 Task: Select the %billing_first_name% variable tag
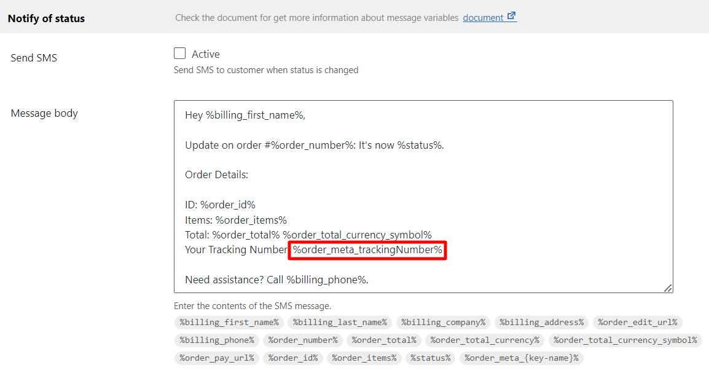(229, 323)
